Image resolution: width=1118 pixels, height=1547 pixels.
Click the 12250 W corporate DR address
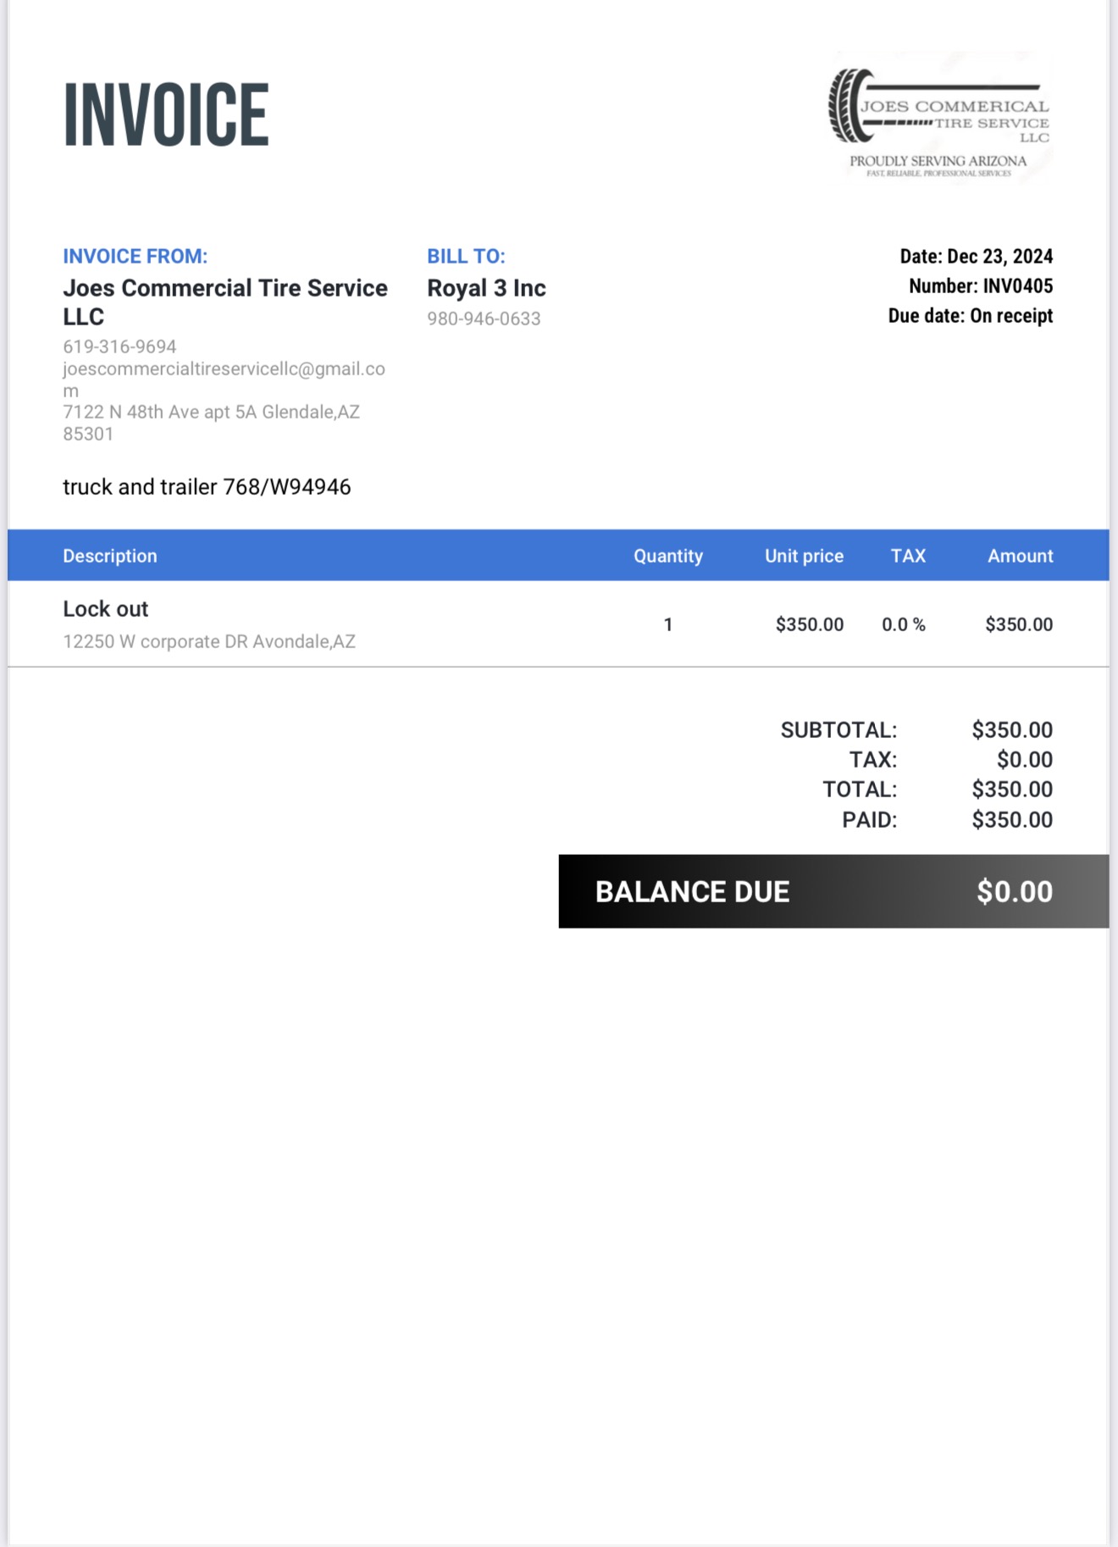tap(209, 641)
